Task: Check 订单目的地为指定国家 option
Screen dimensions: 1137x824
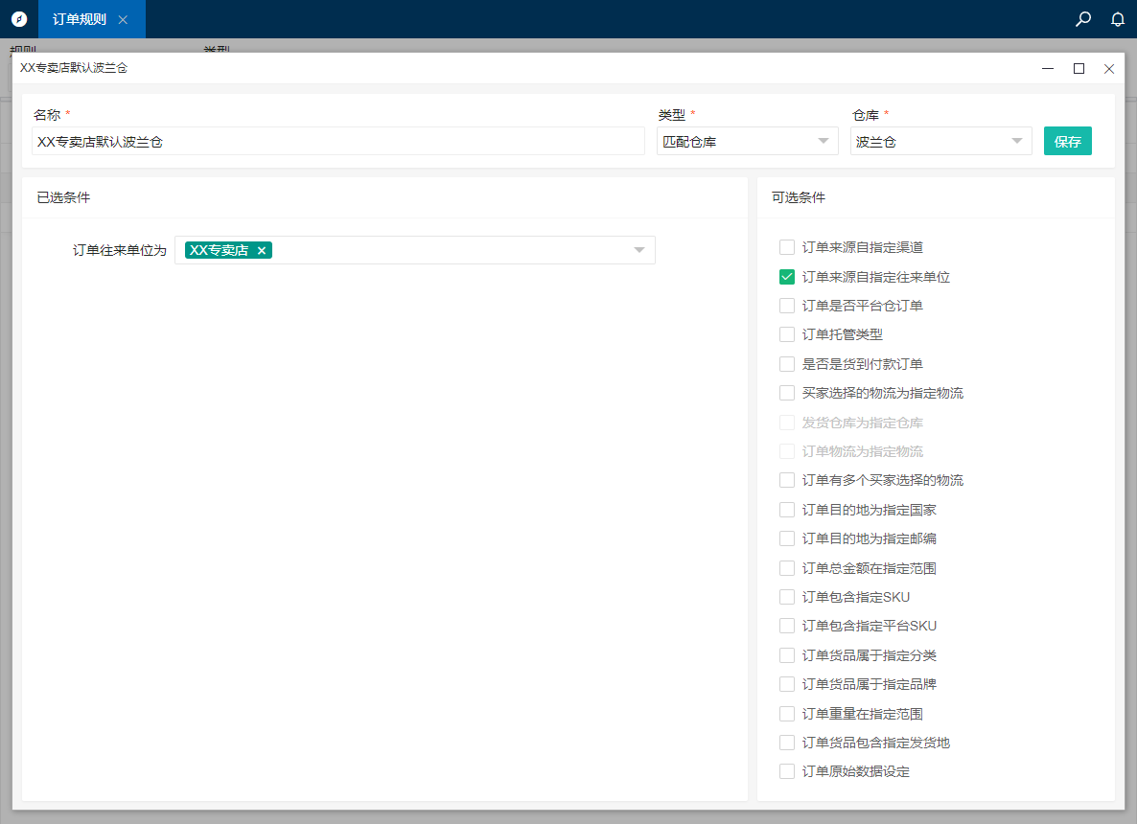Action: tap(787, 510)
